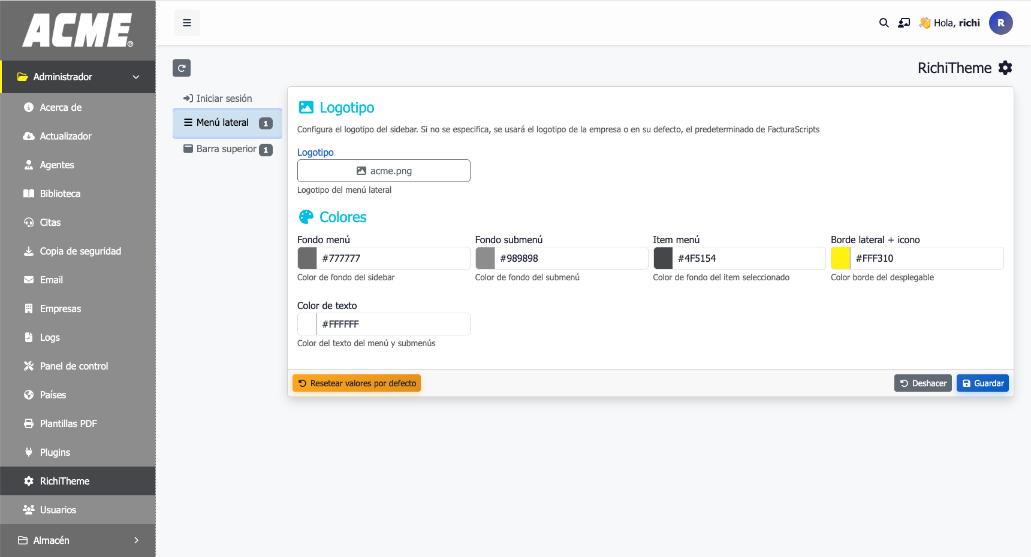
Task: Open Plugins from the sidebar
Action: click(x=55, y=452)
